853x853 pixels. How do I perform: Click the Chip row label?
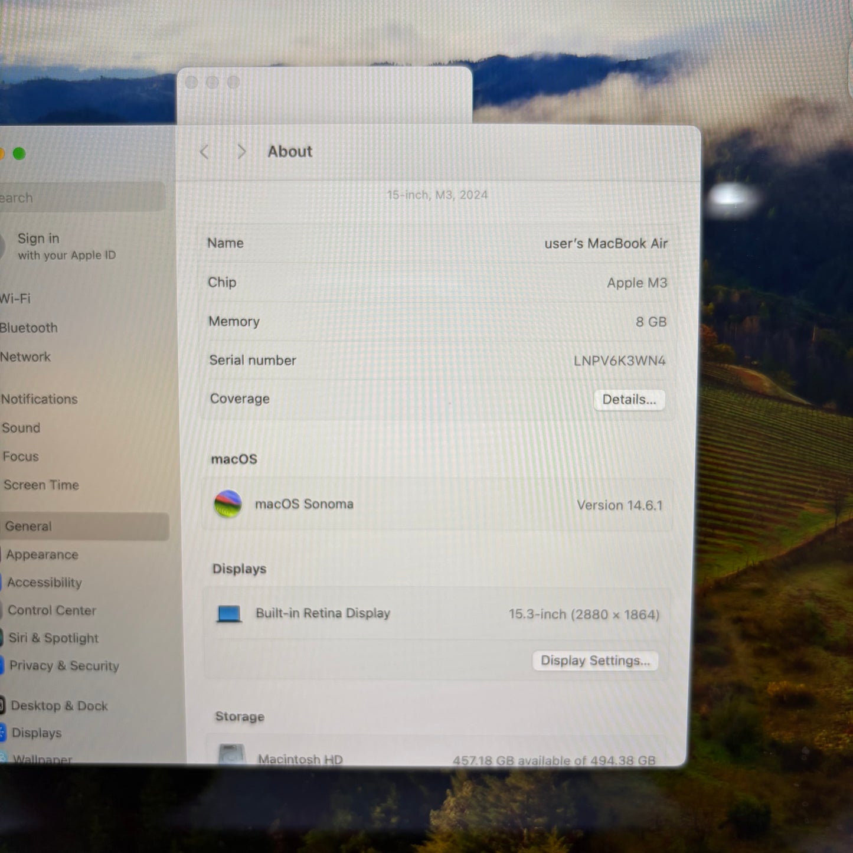222,282
